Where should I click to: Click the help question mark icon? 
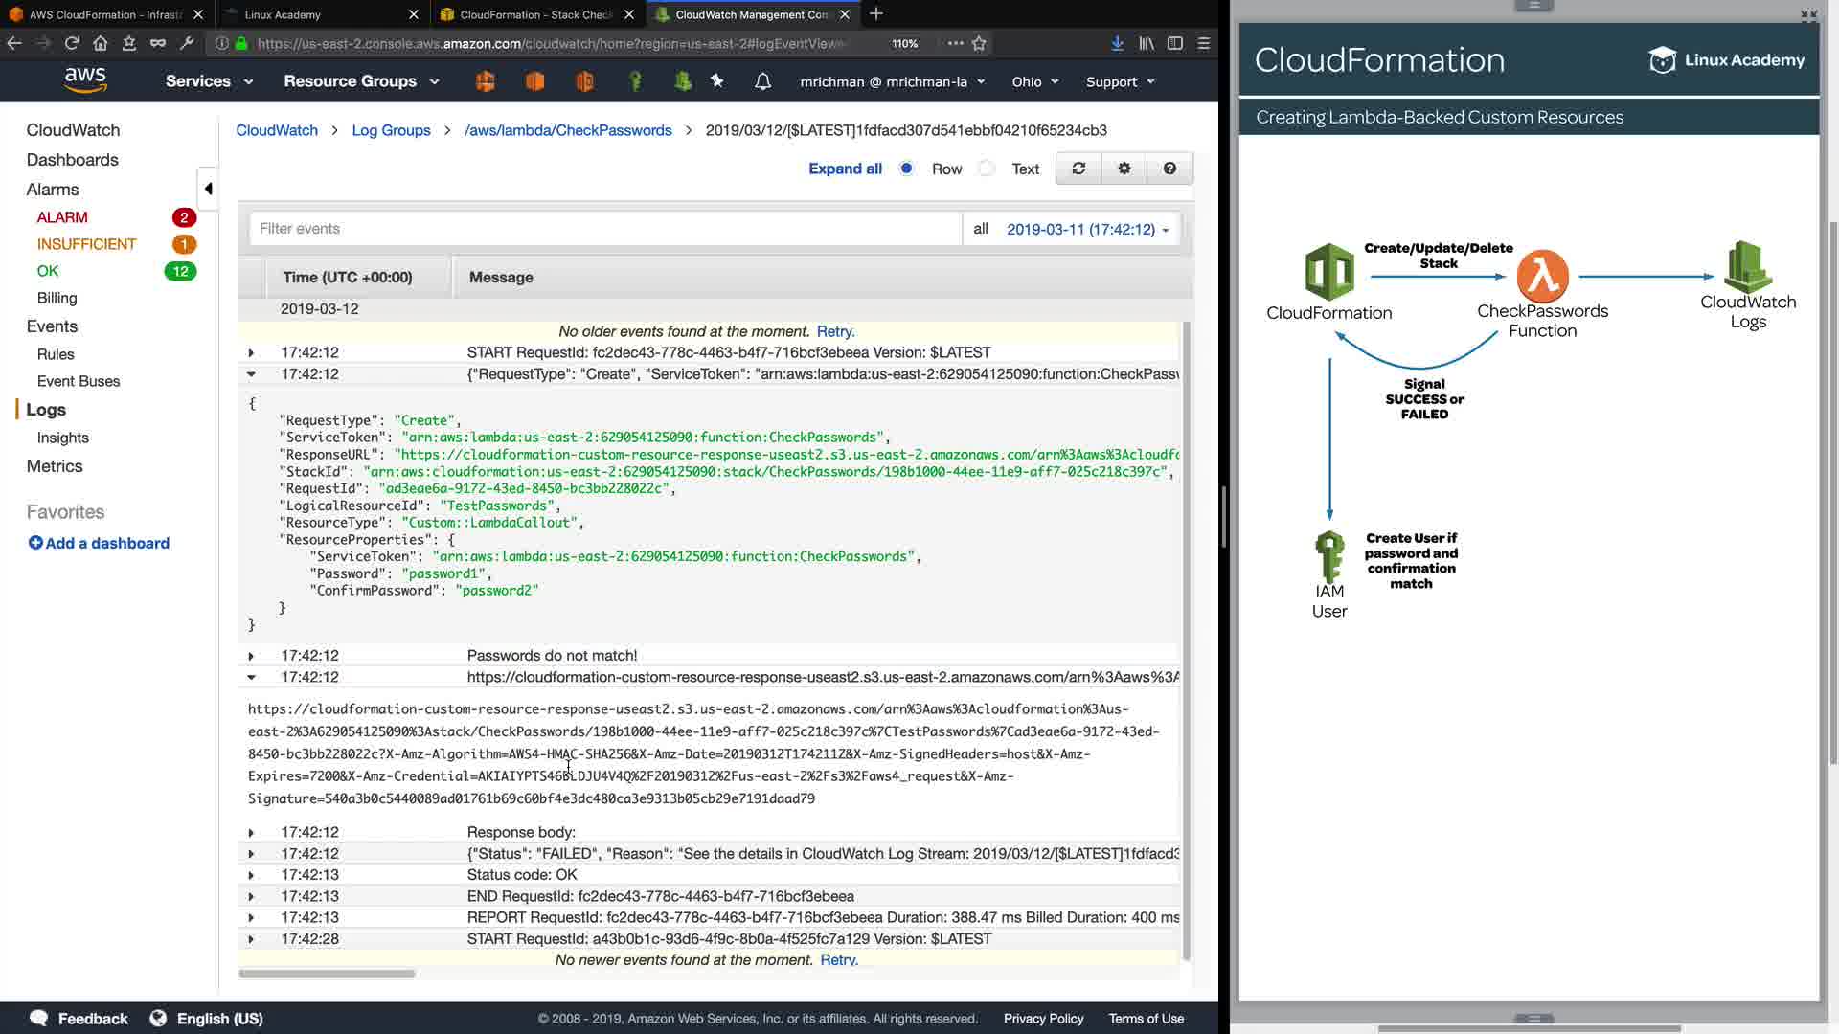[1169, 169]
